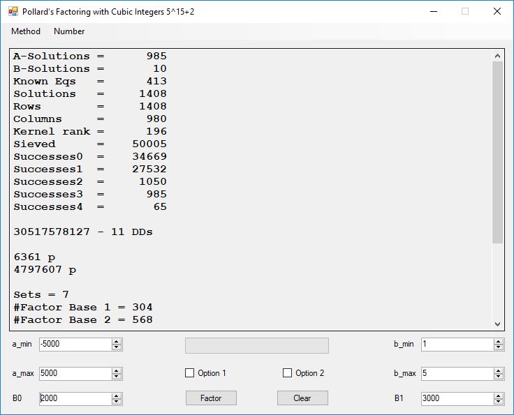The image size is (514, 415).
Task: Open the Method menu
Action: (26, 31)
